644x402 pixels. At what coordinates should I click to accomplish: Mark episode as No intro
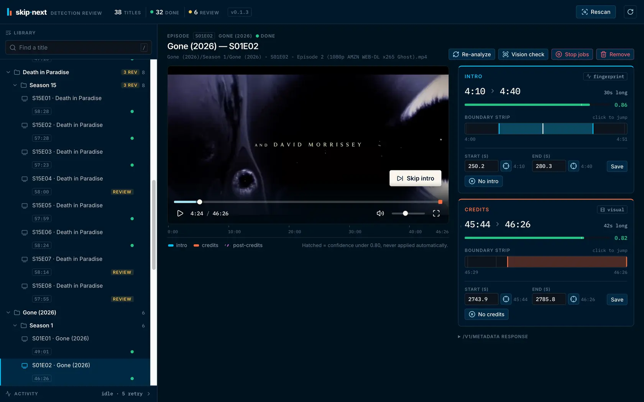pyautogui.click(x=484, y=181)
